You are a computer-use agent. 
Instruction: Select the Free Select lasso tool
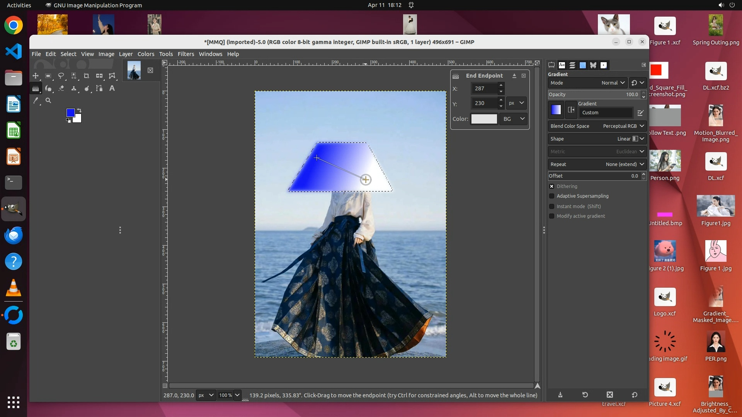click(61, 76)
